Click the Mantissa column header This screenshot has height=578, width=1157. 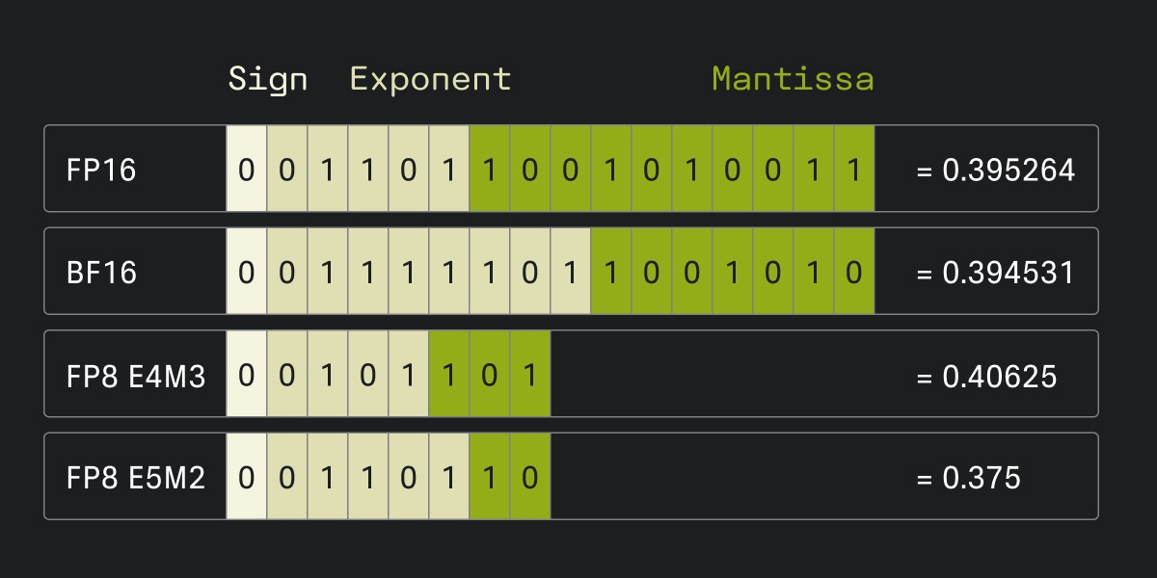point(793,79)
